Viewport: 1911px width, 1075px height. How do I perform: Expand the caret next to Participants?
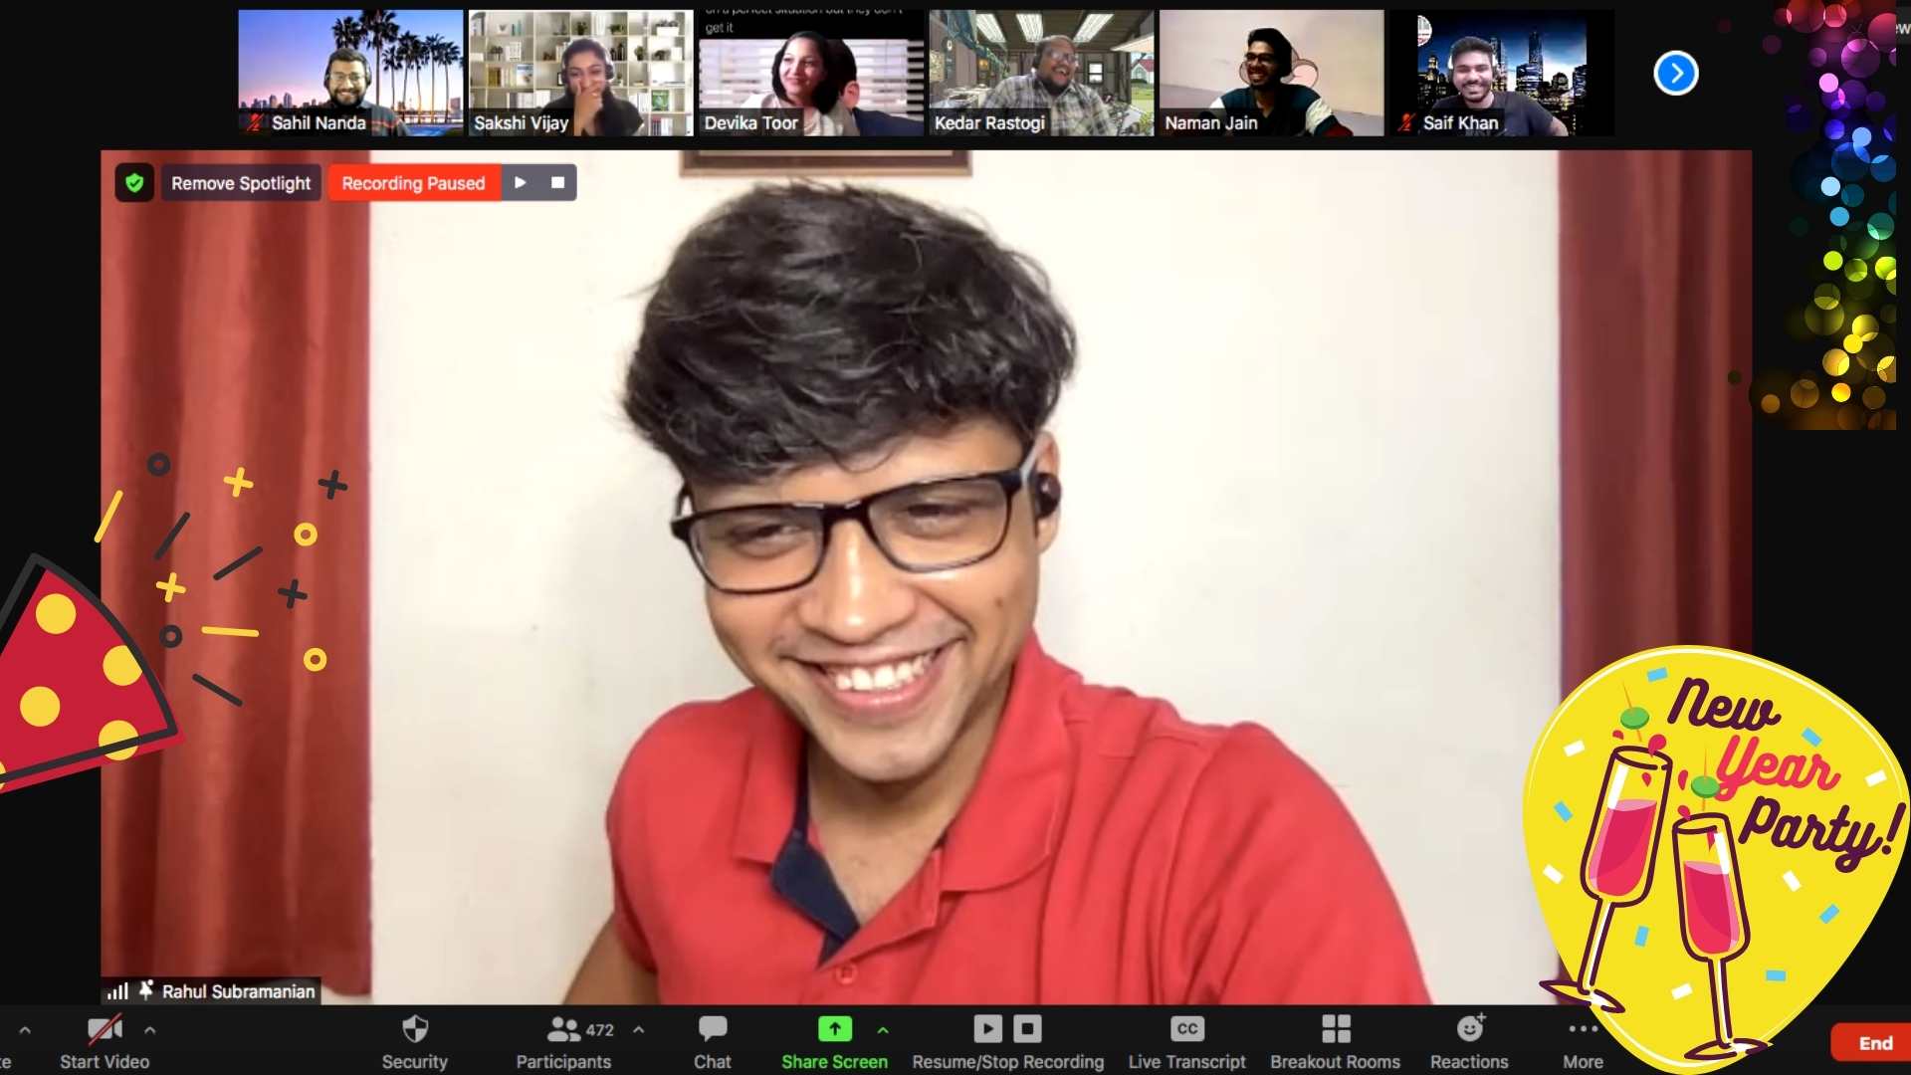tap(639, 1030)
